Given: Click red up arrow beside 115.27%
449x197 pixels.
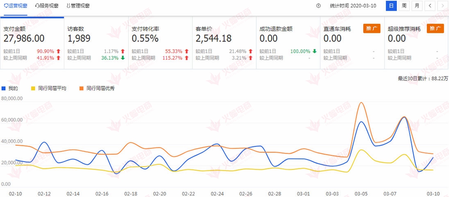Looking at the screenshot, I should [187, 58].
